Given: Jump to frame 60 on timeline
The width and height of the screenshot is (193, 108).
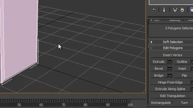Looking at the screenshot, I should (41, 105).
